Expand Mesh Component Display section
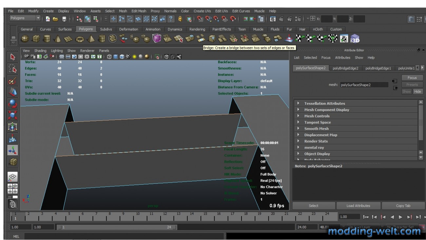This screenshot has width=426, height=240. [x=356, y=110]
